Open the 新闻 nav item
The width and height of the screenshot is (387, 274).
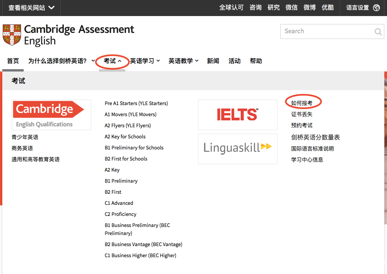coord(213,61)
